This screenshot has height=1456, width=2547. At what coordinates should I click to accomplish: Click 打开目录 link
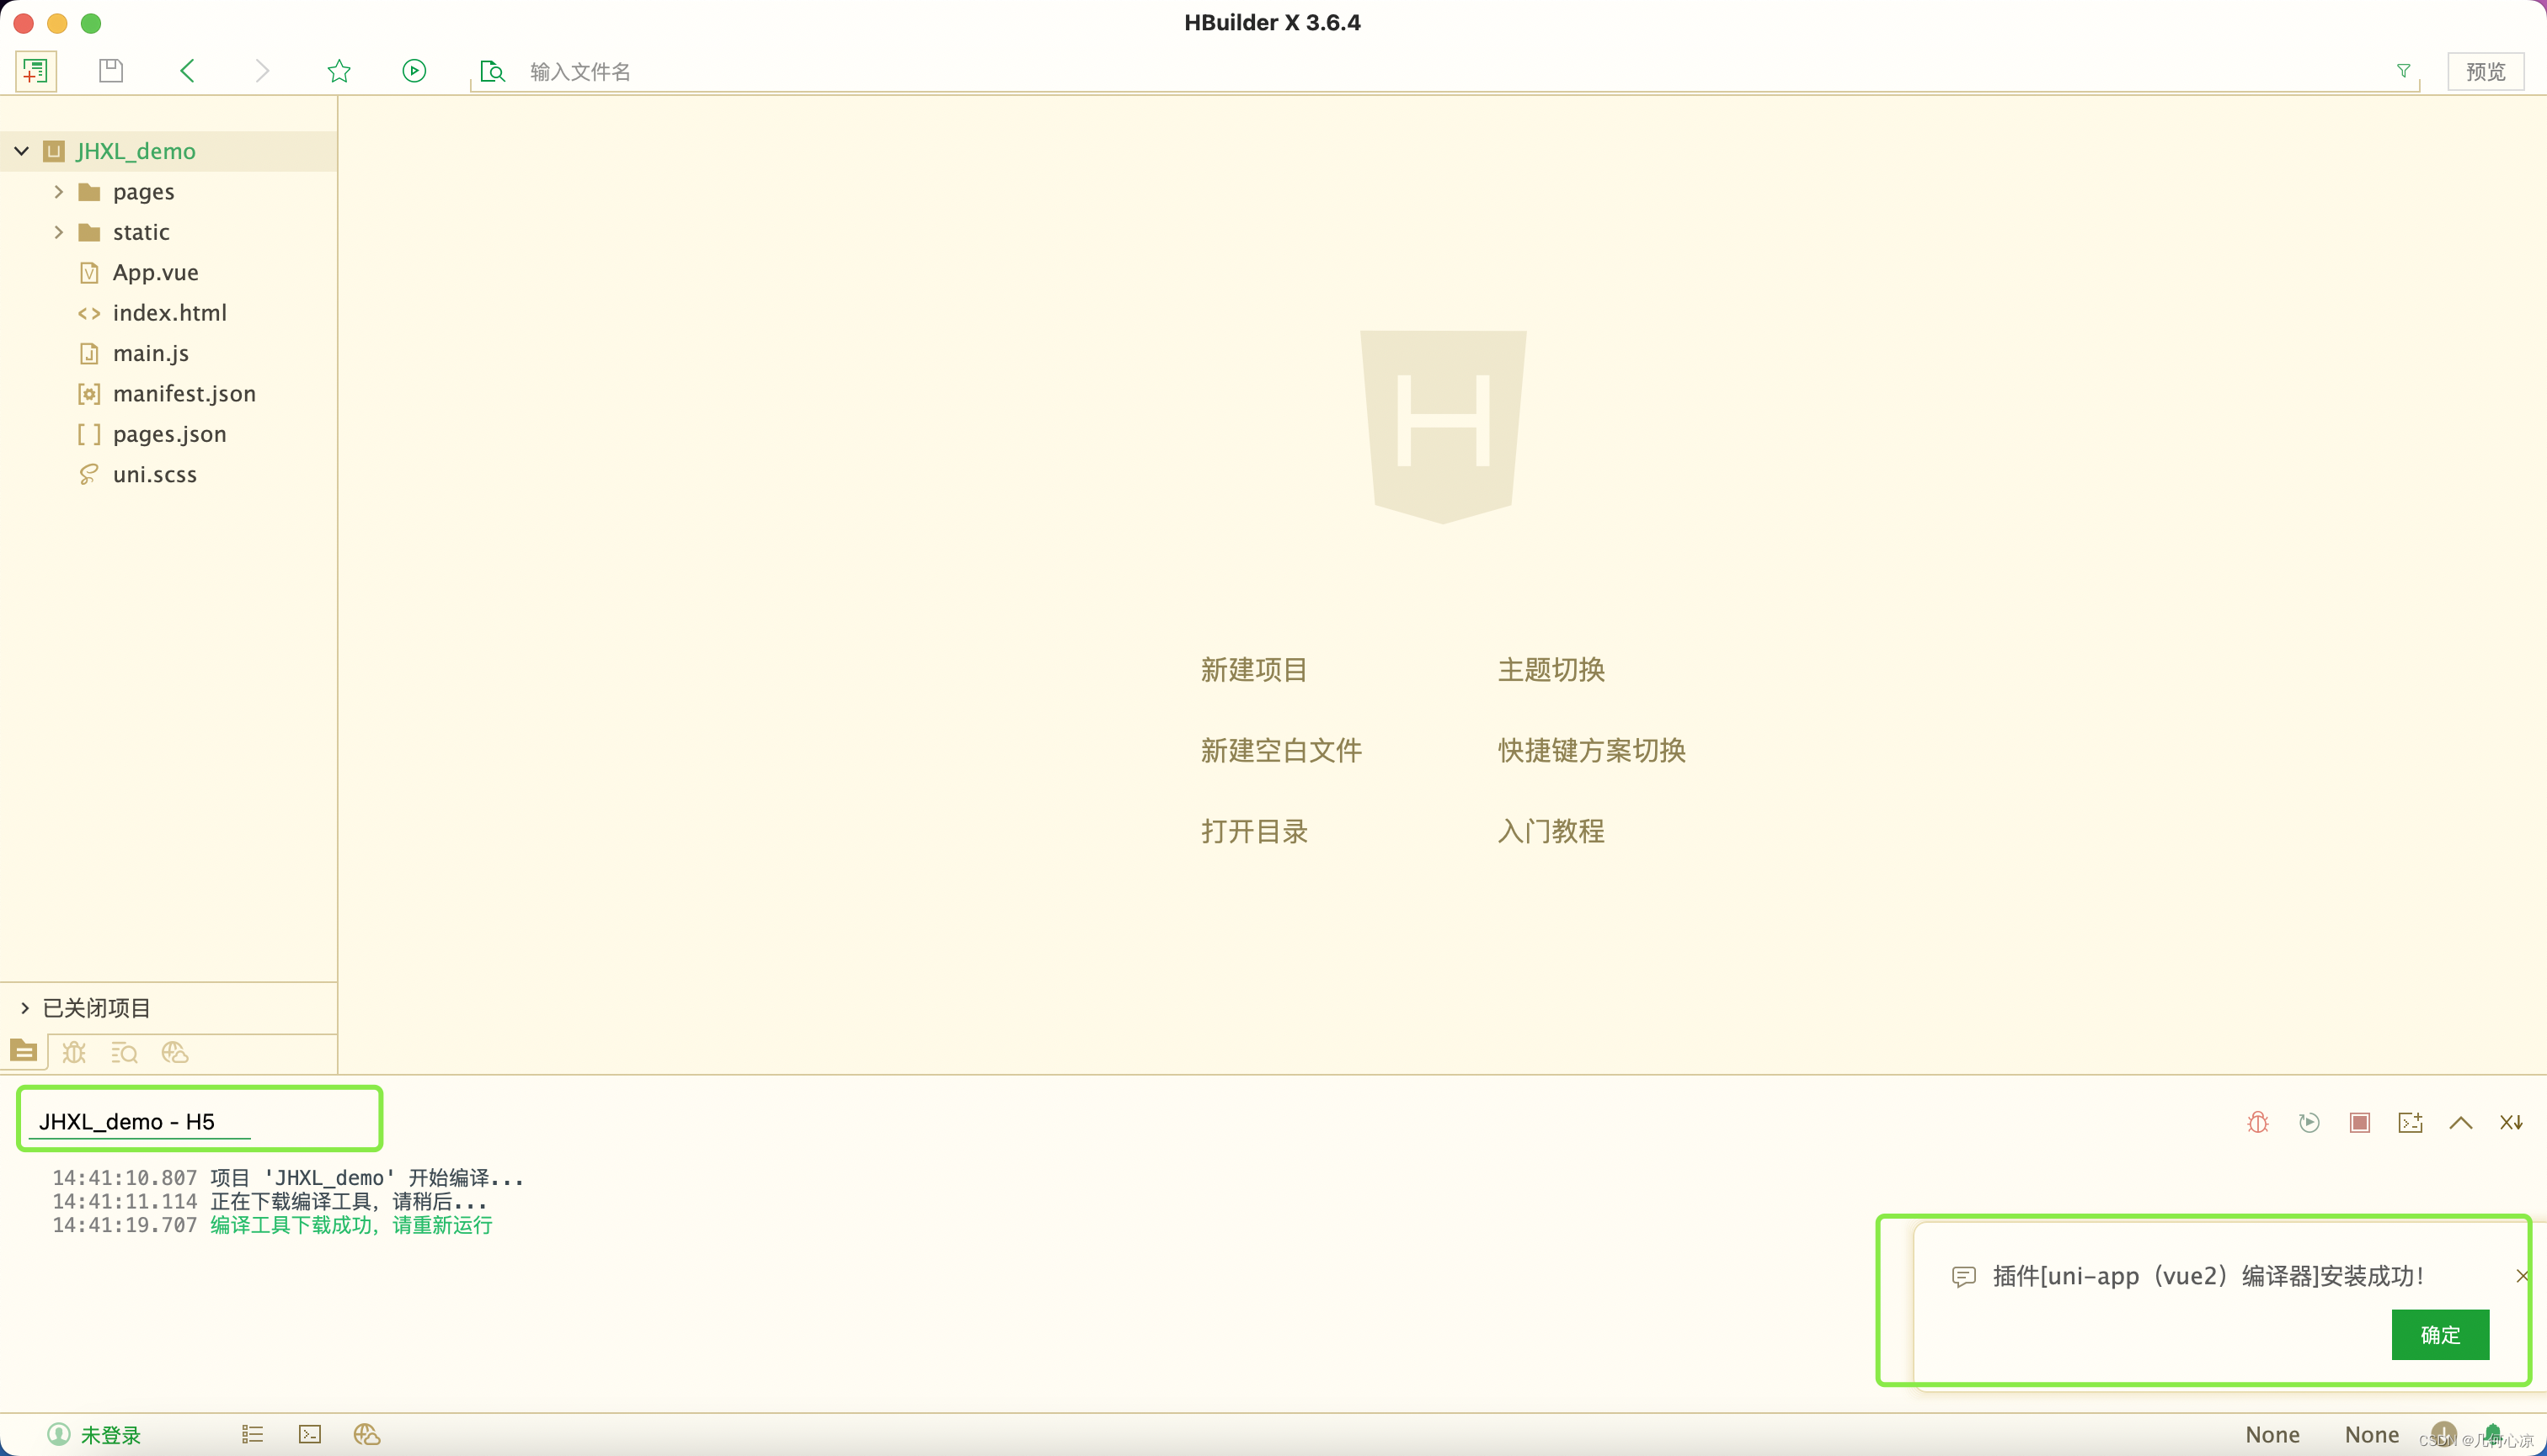pyautogui.click(x=1254, y=832)
